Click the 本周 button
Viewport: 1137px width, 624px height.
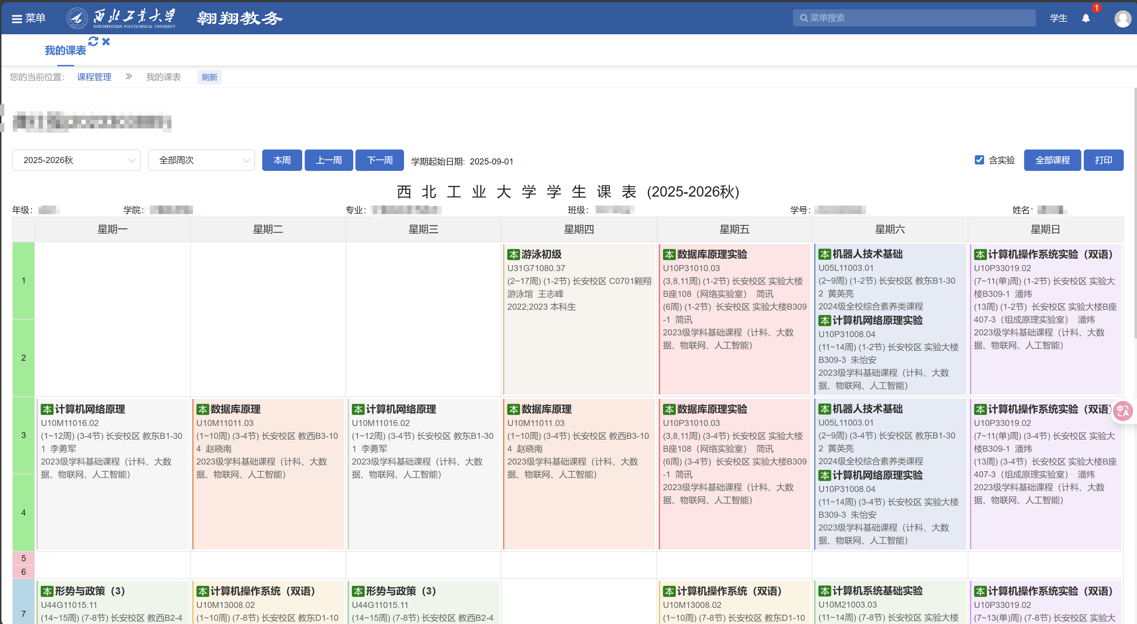click(282, 160)
